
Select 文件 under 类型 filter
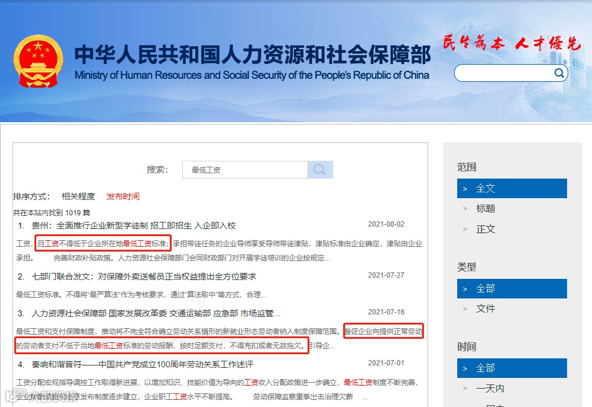486,309
